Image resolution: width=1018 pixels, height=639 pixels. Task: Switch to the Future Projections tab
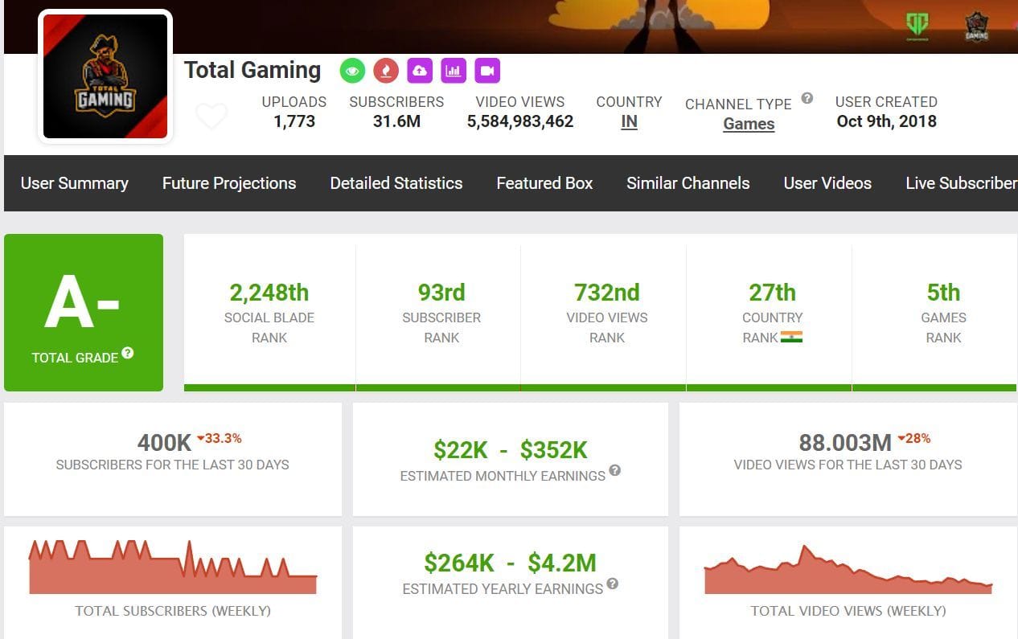click(x=228, y=183)
